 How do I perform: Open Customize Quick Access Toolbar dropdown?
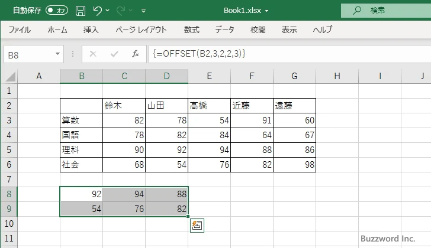click(x=143, y=11)
